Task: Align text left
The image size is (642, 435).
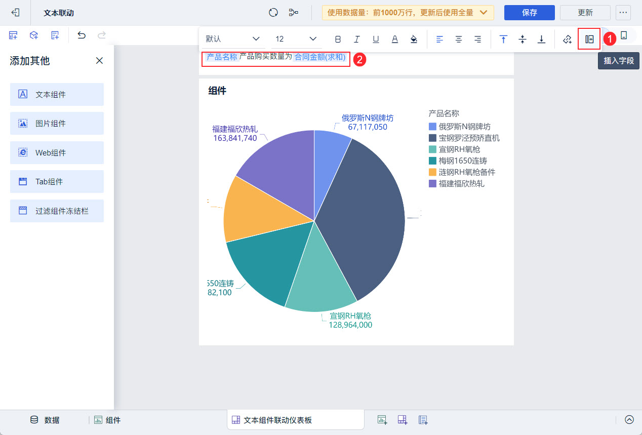Action: (x=439, y=39)
